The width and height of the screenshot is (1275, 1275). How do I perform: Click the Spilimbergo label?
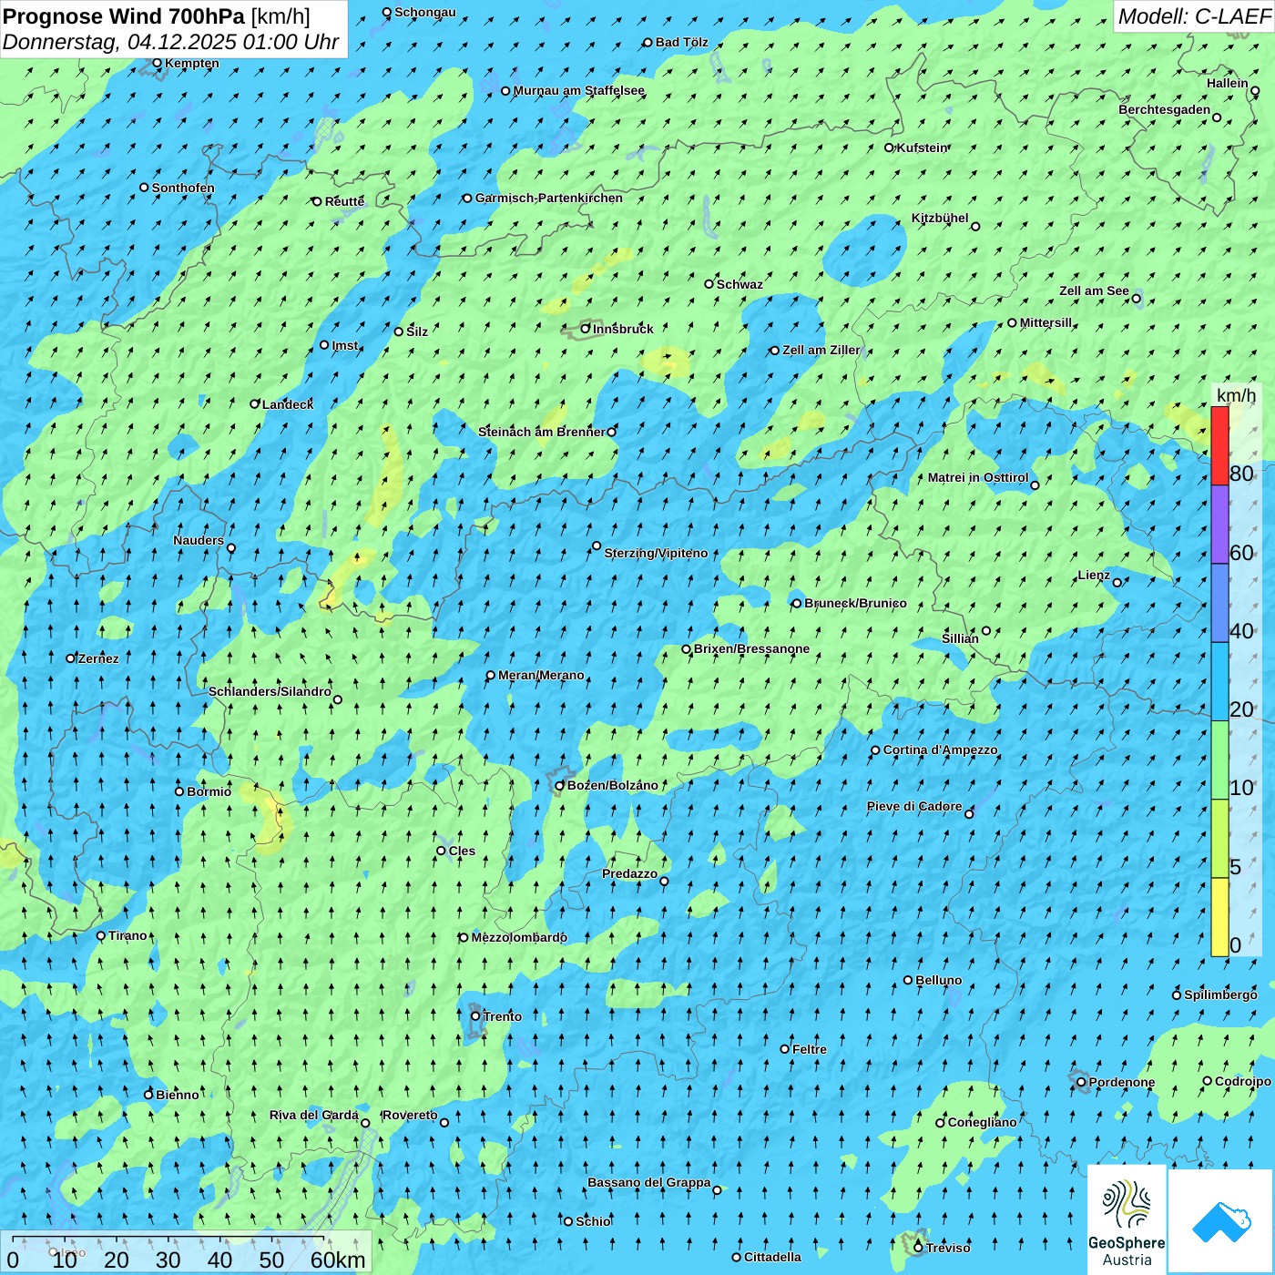(x=1220, y=995)
